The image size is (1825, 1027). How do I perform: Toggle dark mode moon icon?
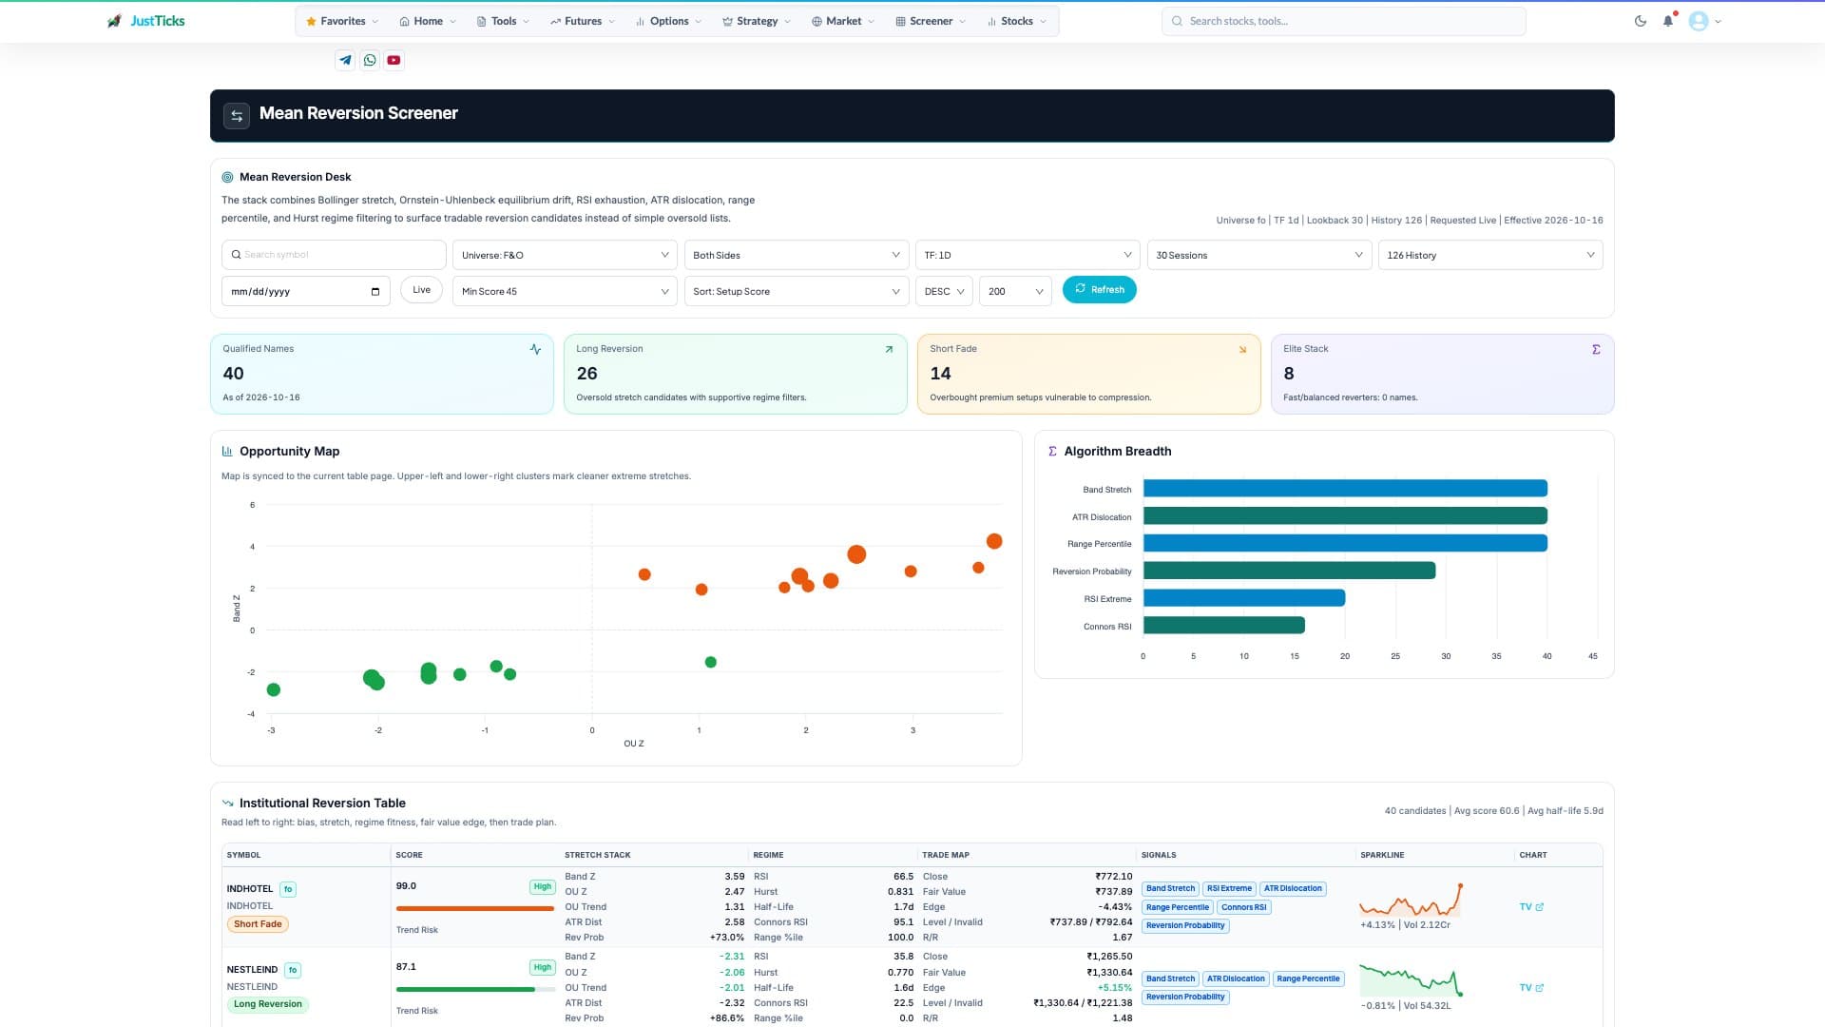tap(1641, 21)
